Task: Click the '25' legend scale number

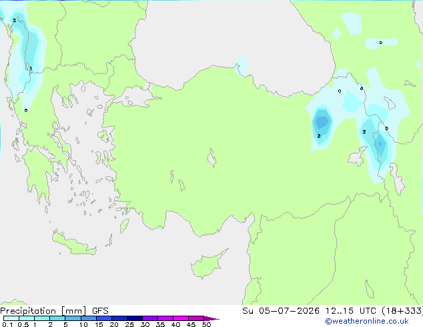Action: click(129, 324)
